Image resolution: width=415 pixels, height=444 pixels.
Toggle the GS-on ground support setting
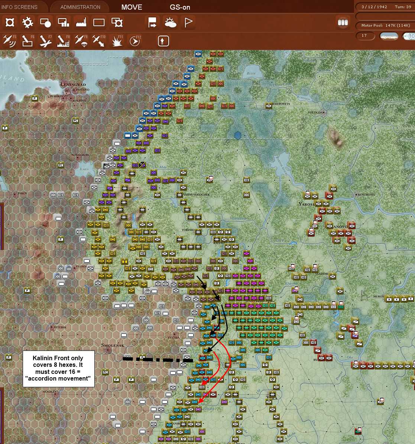180,7
